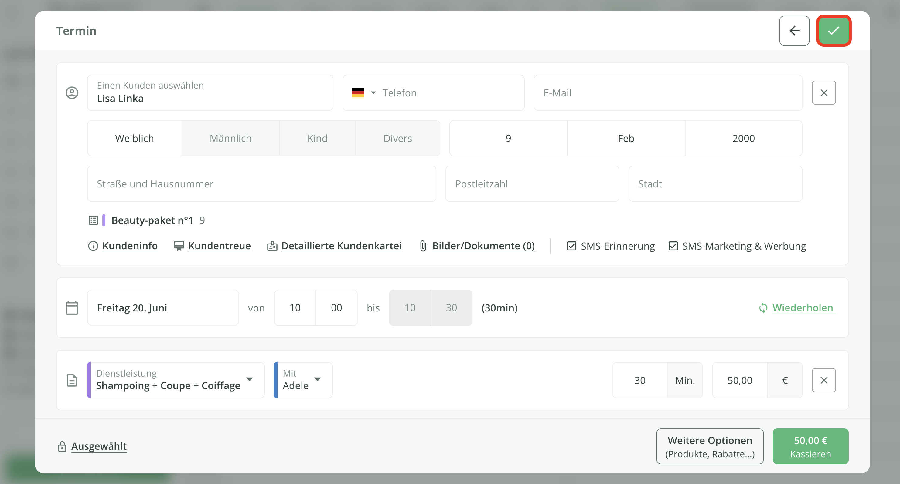The width and height of the screenshot is (900, 484).
Task: Click Straße und Hausnummer field
Action: (262, 184)
